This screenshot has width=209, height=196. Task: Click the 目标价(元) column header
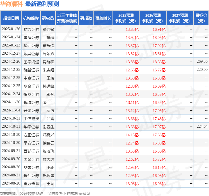(x=201, y=18)
